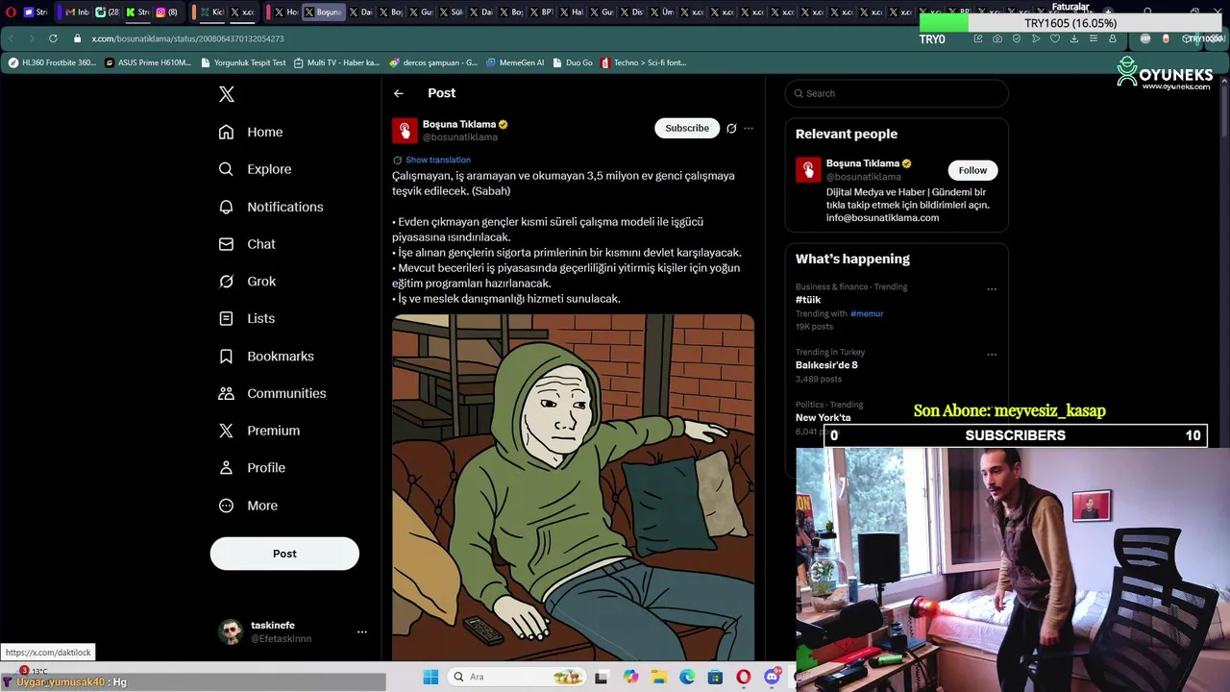Switch to the Kick browser tab
Screen dimensions: 1230x692
coord(211,12)
